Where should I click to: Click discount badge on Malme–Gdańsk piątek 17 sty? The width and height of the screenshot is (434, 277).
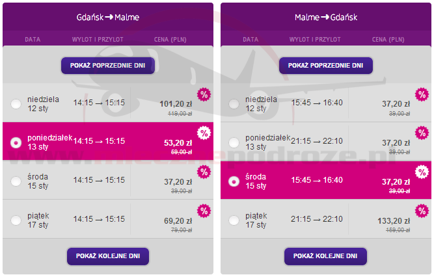coord(422,211)
